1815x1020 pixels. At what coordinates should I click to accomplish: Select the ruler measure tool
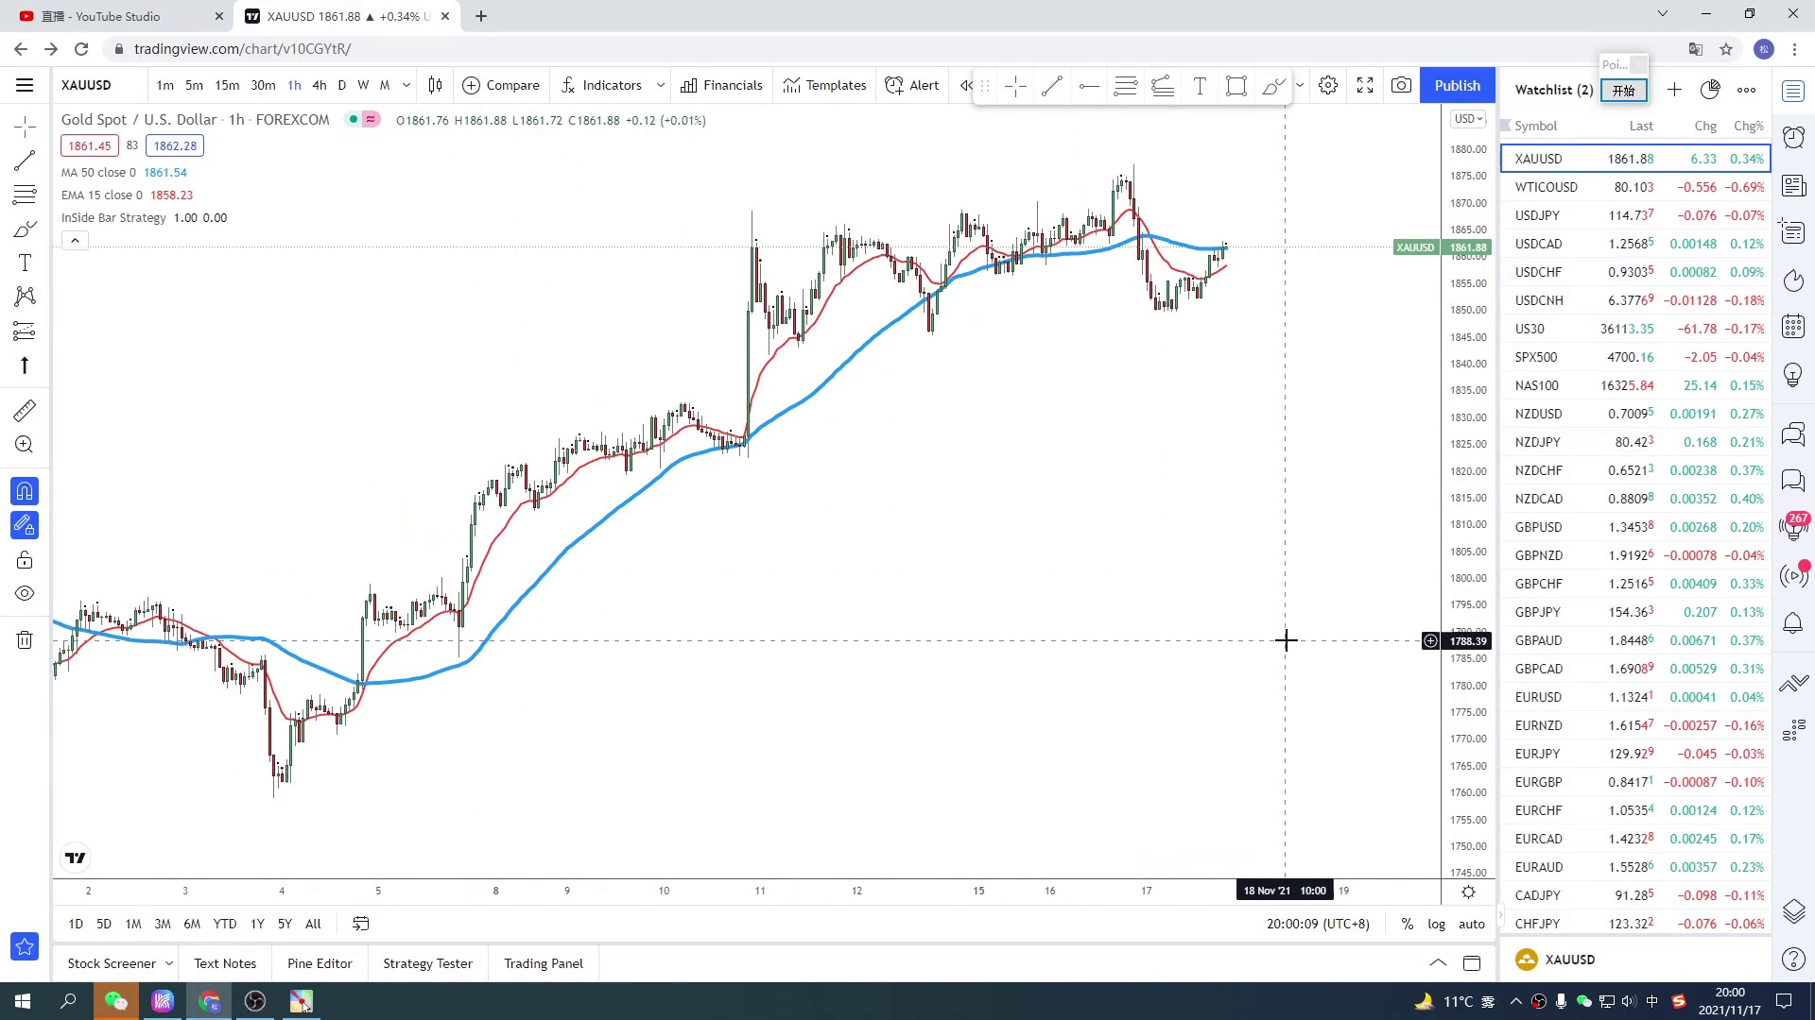pos(25,411)
